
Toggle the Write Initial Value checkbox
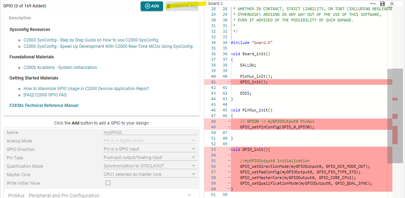[108, 183]
